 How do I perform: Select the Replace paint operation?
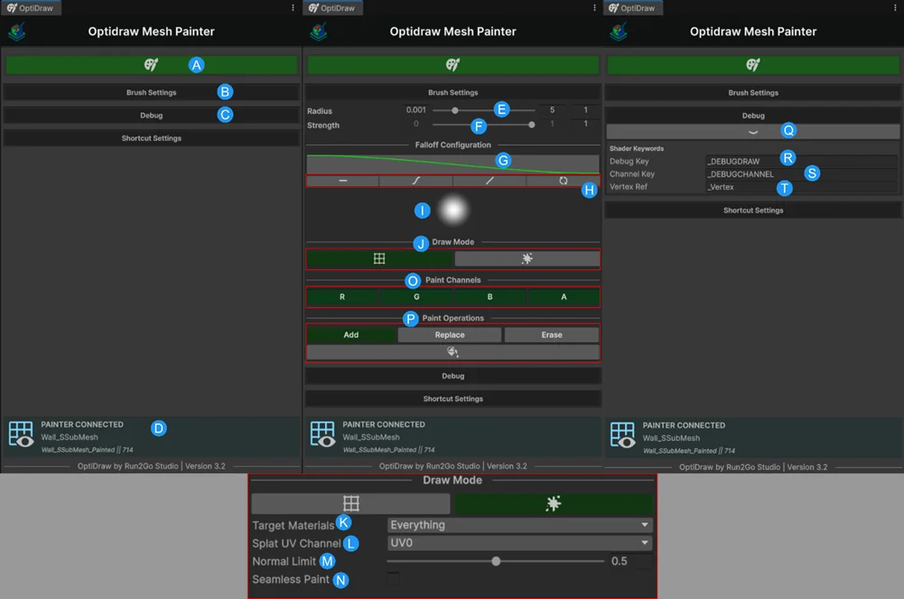point(450,335)
